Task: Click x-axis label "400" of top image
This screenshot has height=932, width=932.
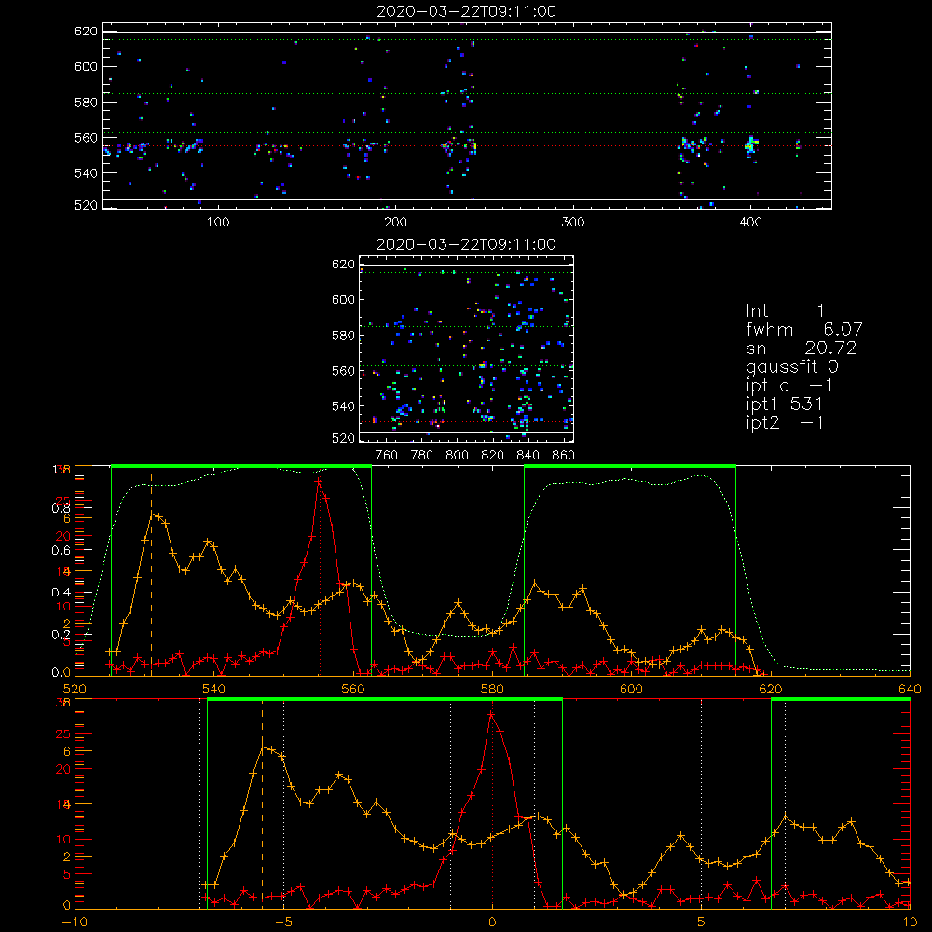Action: [x=750, y=223]
